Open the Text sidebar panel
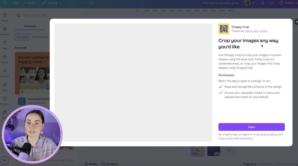Viewport: 298px width, 166px height. point(4,45)
